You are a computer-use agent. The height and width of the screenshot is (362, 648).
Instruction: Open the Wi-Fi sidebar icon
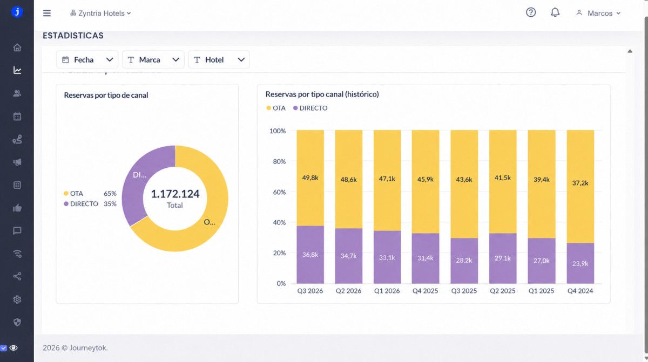17,254
